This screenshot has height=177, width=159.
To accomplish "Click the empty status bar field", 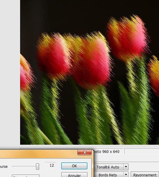I will point(142,151).
